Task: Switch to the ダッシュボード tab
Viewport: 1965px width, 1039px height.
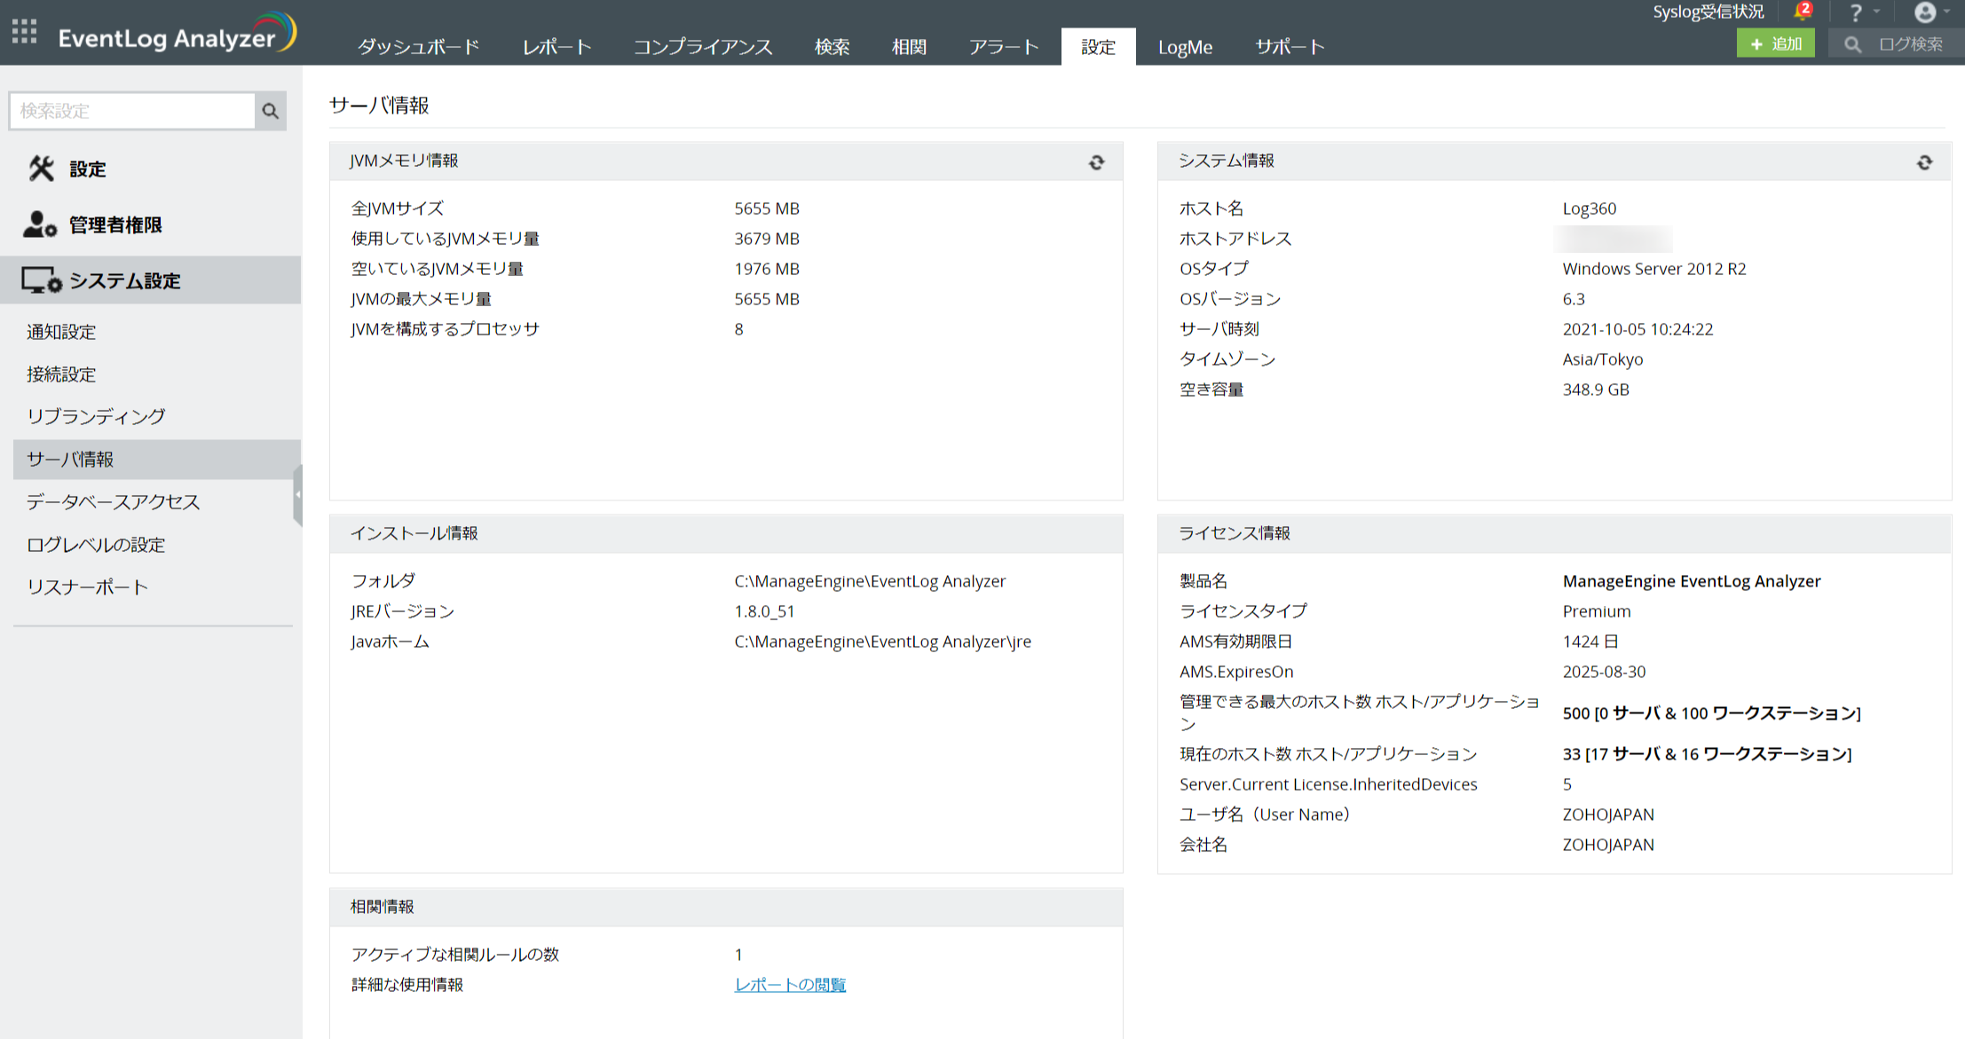Action: tap(418, 46)
